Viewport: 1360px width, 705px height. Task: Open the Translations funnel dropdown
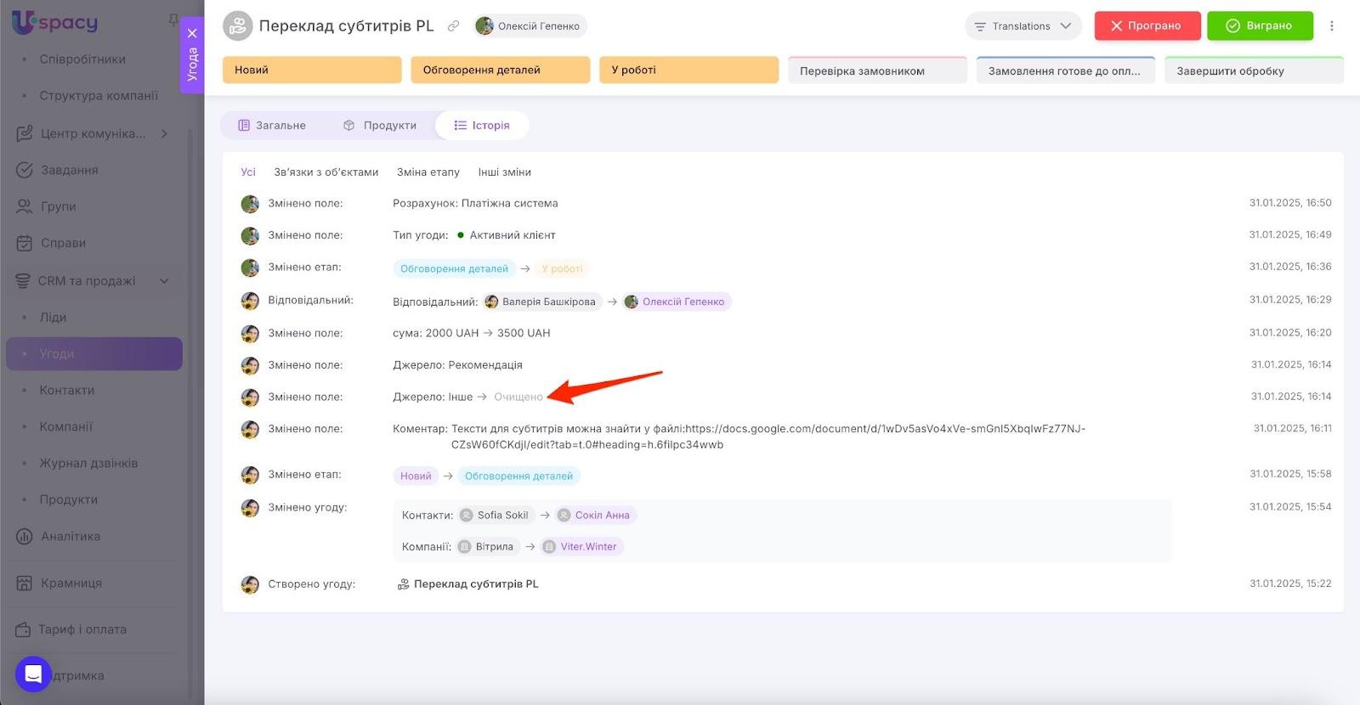click(1023, 26)
